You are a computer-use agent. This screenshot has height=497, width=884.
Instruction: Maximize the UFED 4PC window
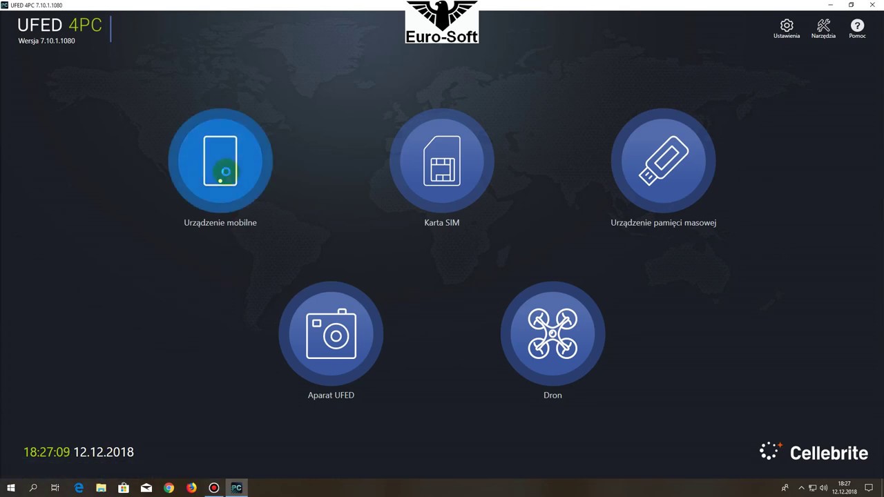[x=851, y=5]
